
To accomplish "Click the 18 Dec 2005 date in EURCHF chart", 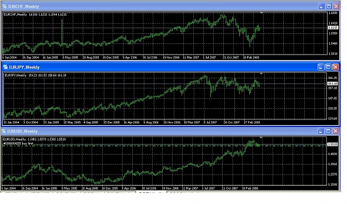I will (110, 58).
